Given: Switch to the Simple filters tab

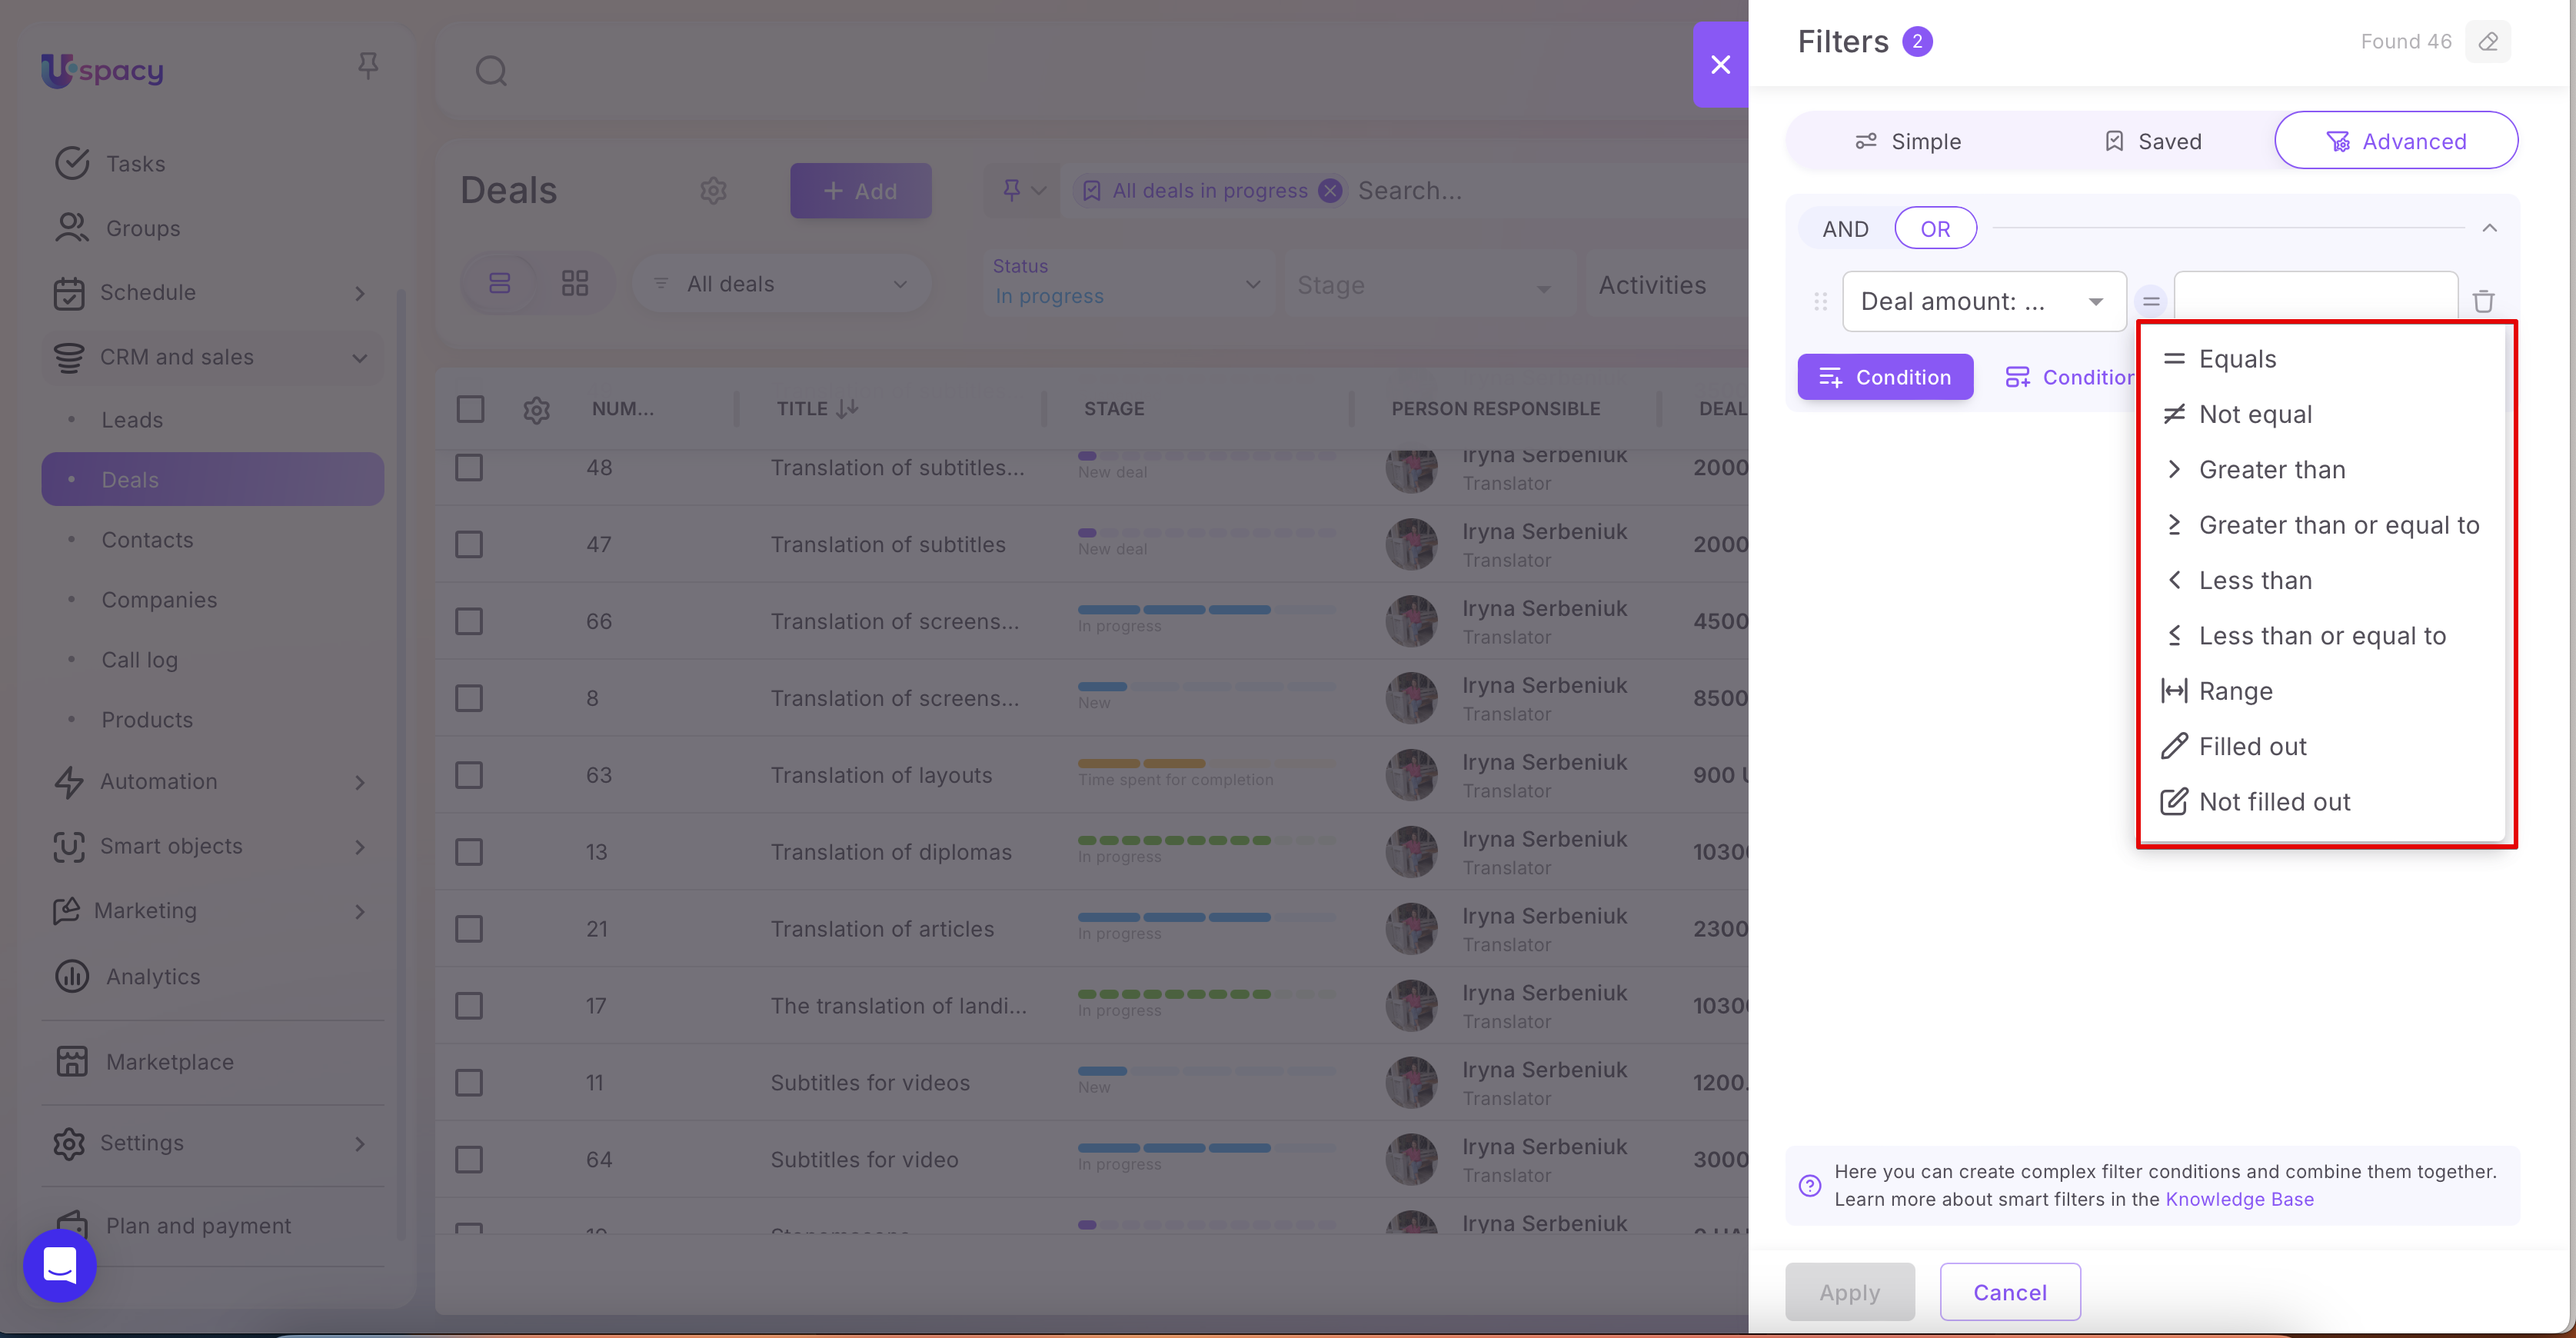Looking at the screenshot, I should tap(1907, 141).
